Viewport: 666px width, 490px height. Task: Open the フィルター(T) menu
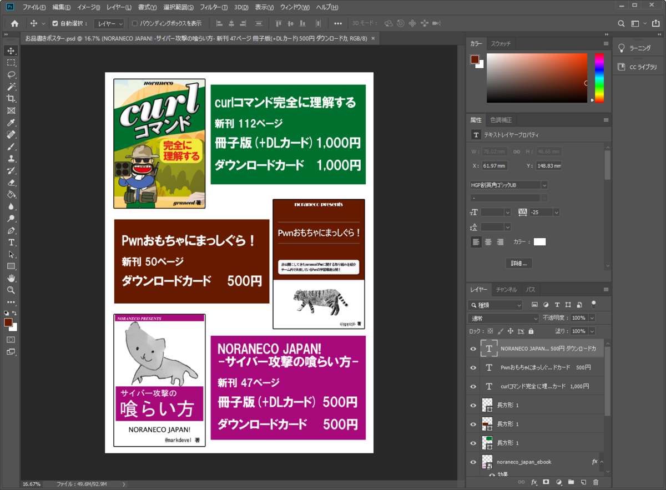pos(213,7)
